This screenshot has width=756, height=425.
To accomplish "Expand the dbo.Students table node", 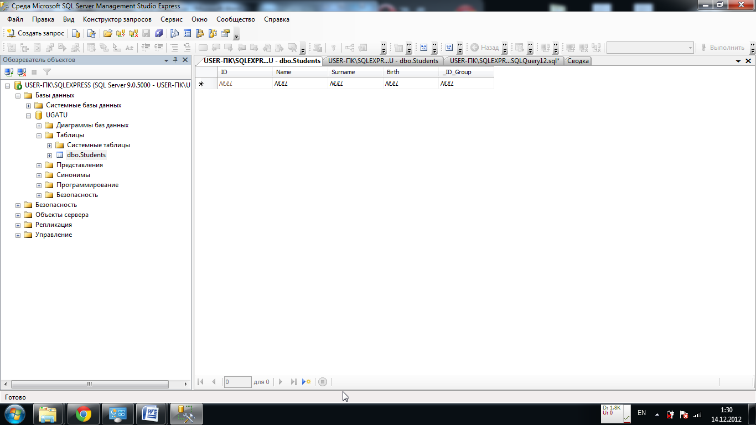I will tap(50, 155).
